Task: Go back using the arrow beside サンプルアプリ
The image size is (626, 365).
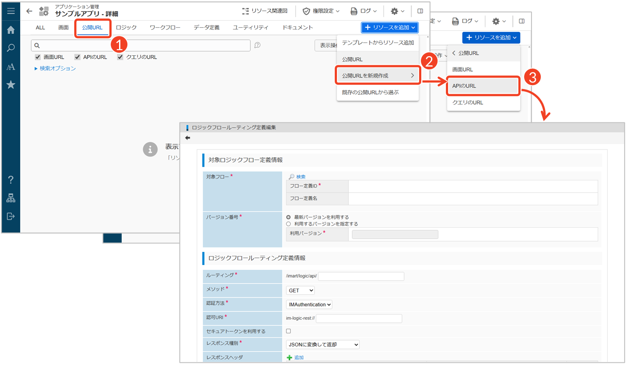Action: coord(29,11)
